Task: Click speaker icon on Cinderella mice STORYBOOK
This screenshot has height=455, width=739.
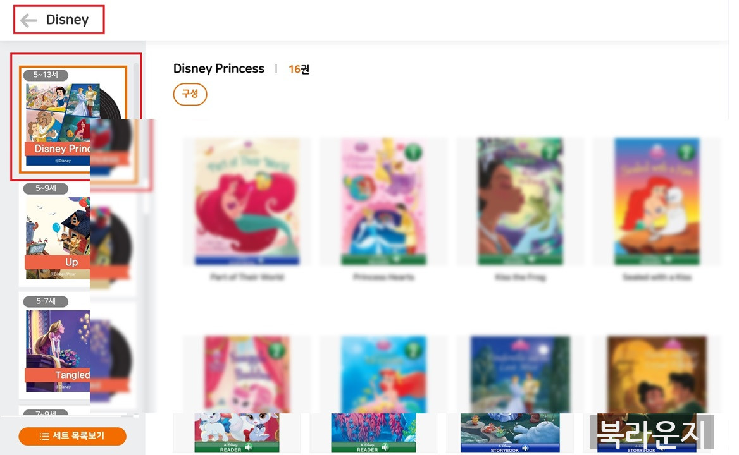Action: (x=525, y=447)
